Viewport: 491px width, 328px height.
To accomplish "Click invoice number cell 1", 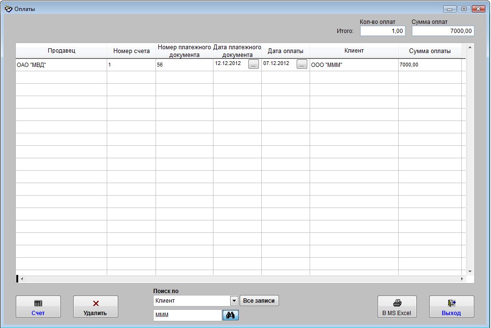I will 131,65.
